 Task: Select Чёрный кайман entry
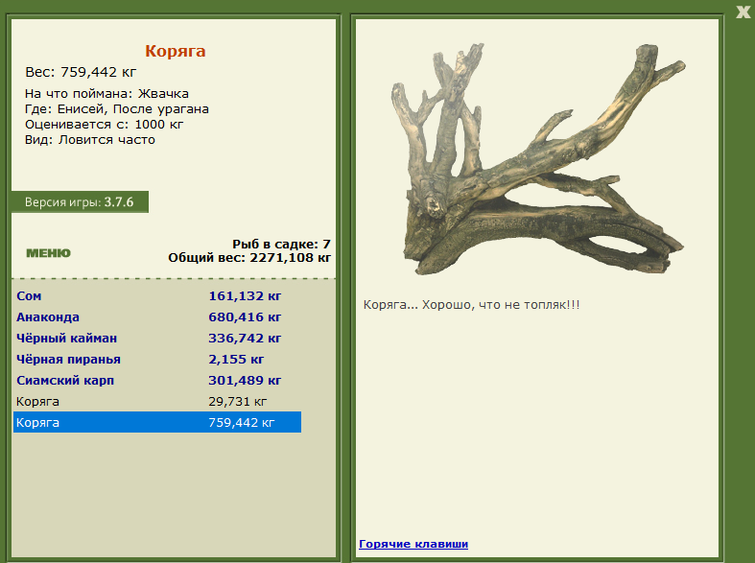point(157,339)
